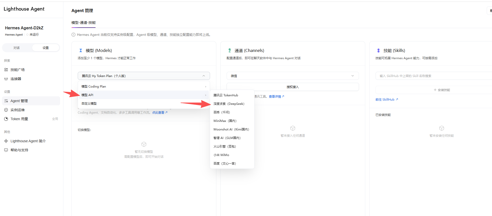Image resolution: width=492 pixels, height=216 pixels.
Task: Select 自定义模型 menu entry
Action: tap(144, 103)
